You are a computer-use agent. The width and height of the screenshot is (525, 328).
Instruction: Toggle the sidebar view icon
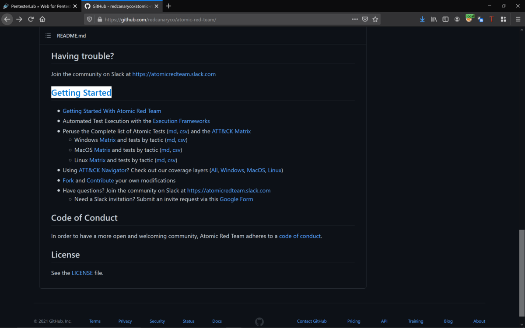tap(445, 19)
